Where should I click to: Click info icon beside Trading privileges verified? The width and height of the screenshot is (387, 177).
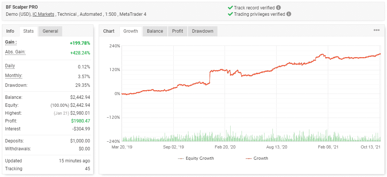[x=289, y=14]
